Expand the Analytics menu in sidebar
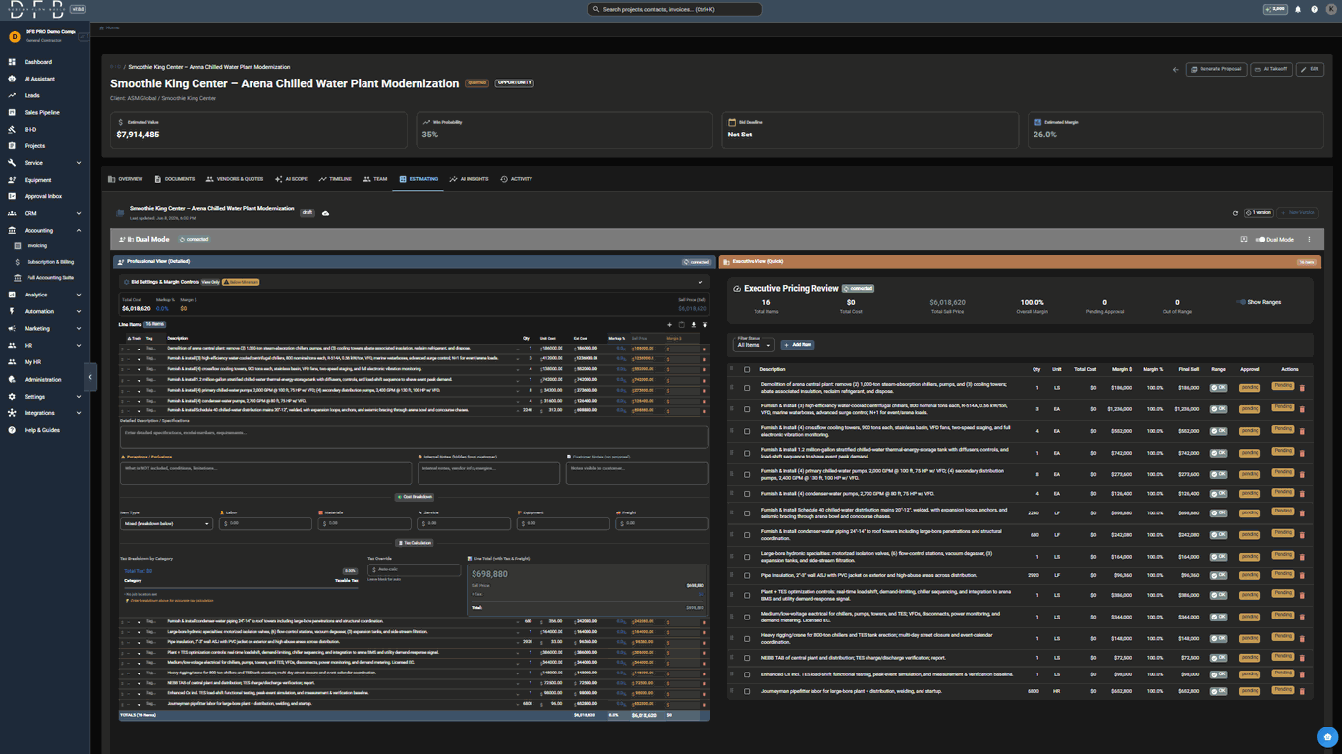Image resolution: width=1342 pixels, height=754 pixels. point(45,295)
